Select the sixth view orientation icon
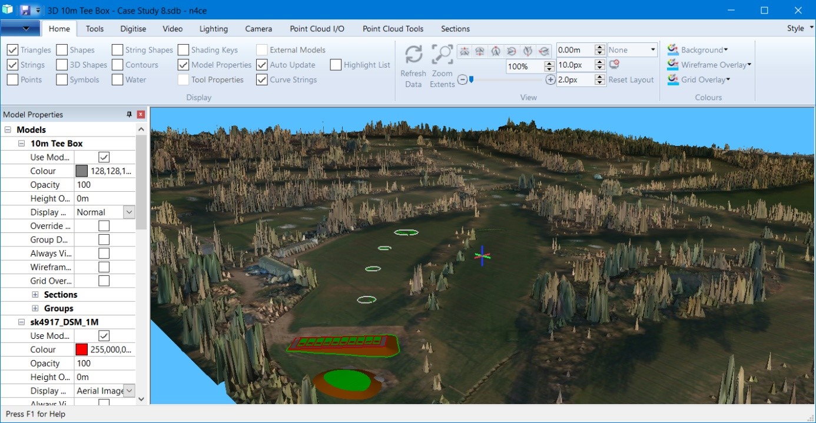Screen dimensions: 816x423 point(543,51)
